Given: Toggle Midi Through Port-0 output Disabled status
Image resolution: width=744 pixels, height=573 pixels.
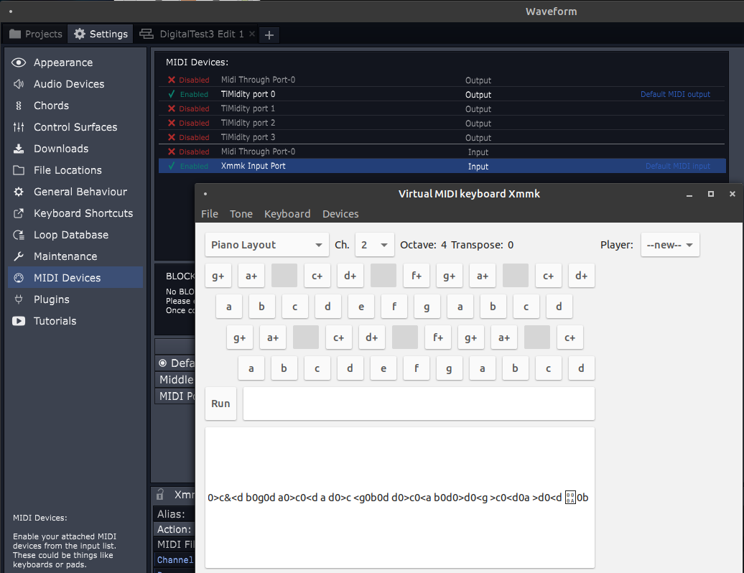Looking at the screenshot, I should (x=188, y=80).
